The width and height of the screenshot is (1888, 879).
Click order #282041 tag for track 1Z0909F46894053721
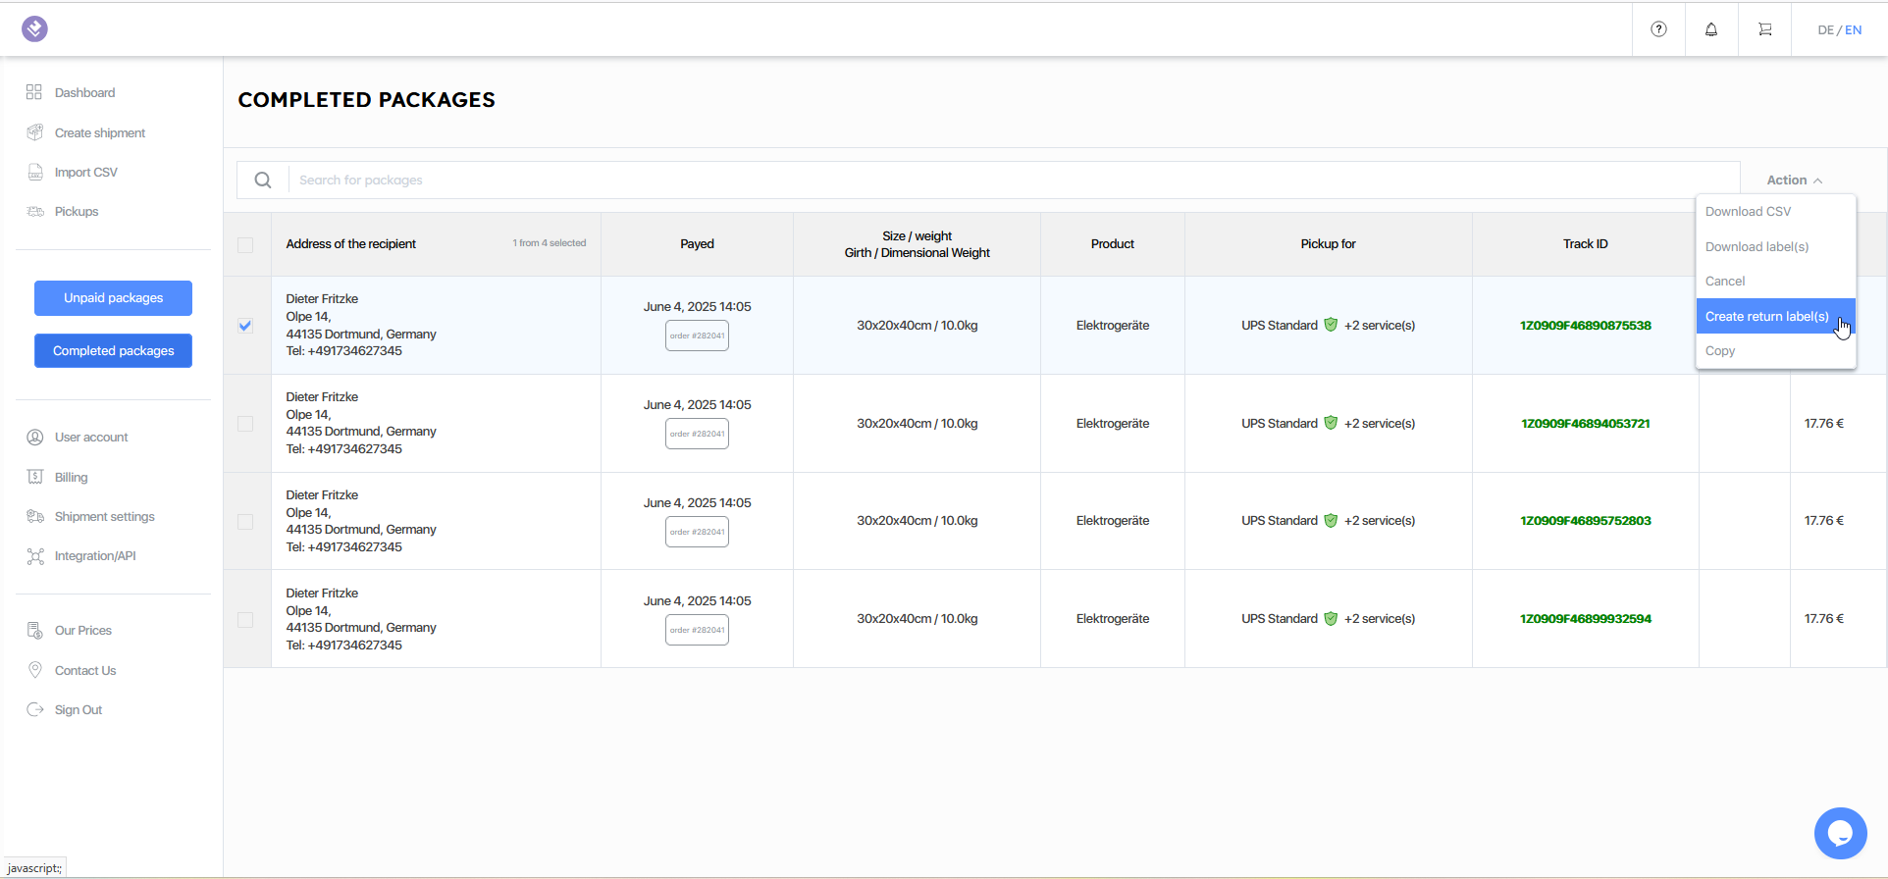click(x=697, y=434)
